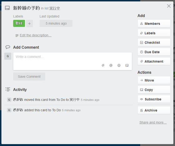Image resolution: width=175 pixels, height=146 pixels.
Task: Select the Copy action
Action: pos(154,90)
